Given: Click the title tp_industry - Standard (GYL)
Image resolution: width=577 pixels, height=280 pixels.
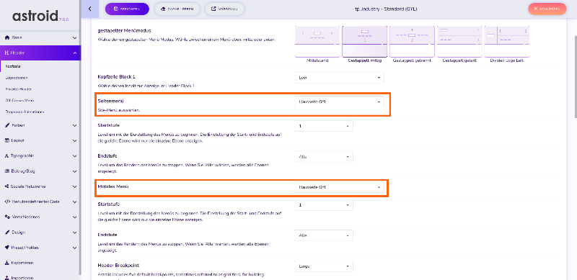Looking at the screenshot, I should click(386, 9).
